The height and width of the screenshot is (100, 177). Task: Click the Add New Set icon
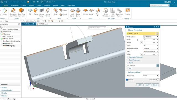157,66
